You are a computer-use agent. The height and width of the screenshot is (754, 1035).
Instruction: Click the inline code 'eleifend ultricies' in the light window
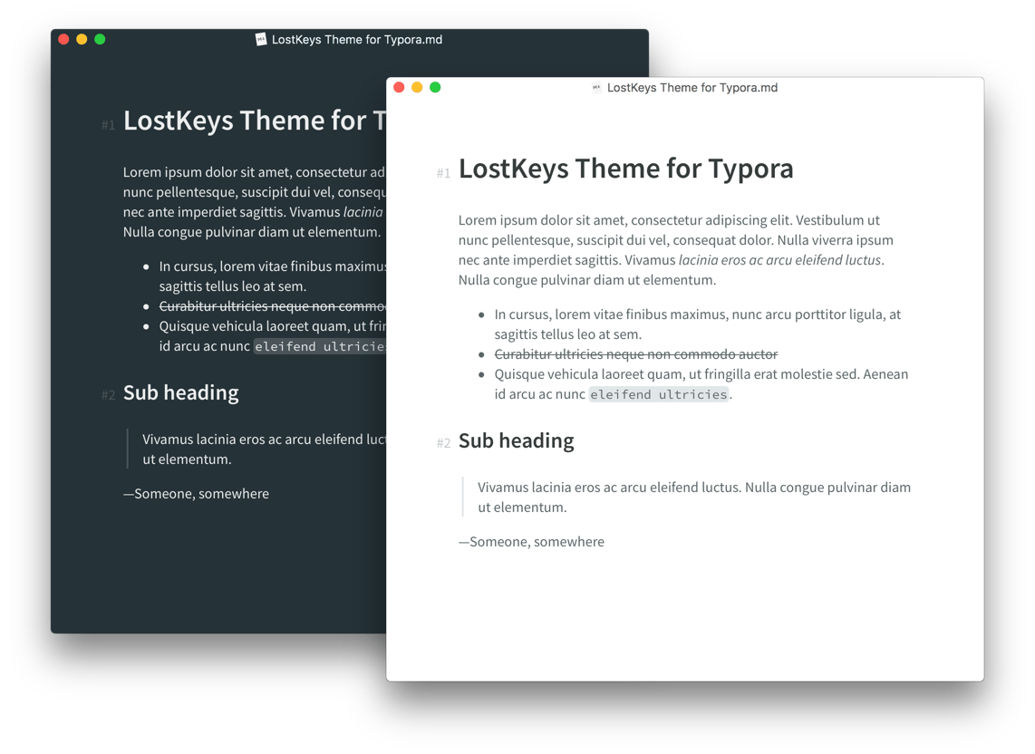(x=659, y=394)
